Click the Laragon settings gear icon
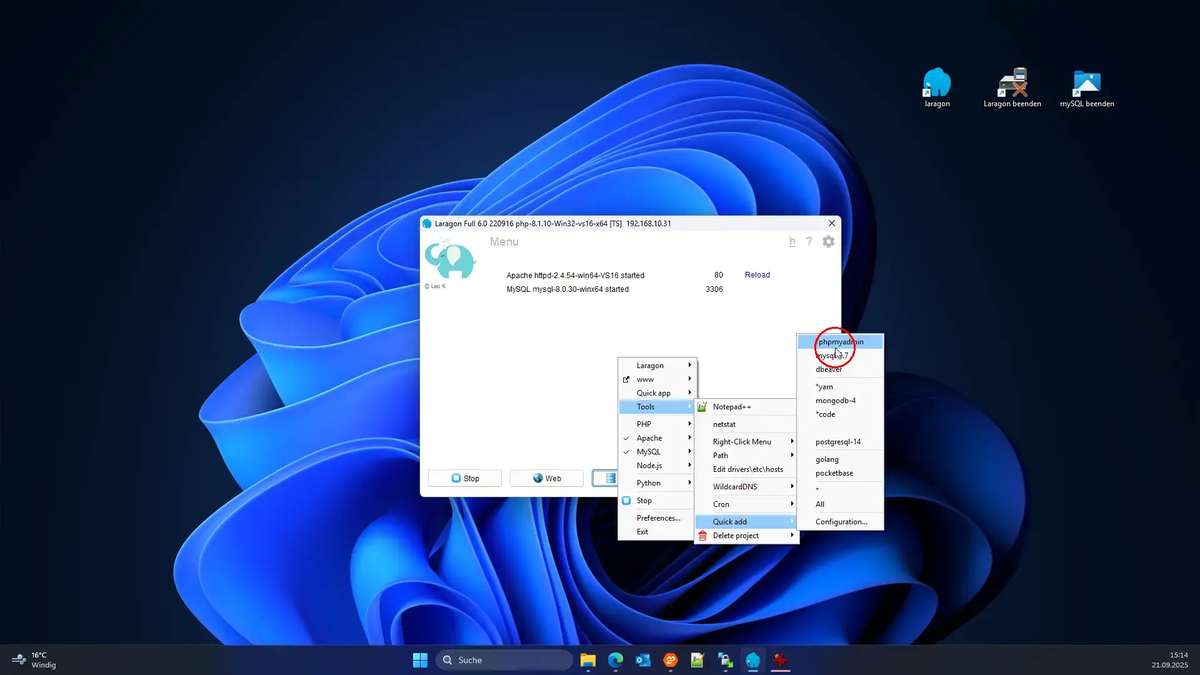The image size is (1200, 675). coord(828,242)
